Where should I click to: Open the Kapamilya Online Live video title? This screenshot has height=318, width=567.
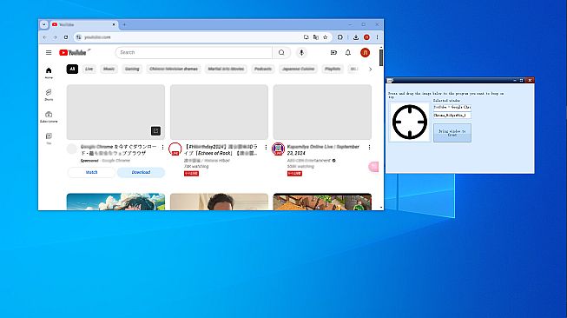(x=323, y=149)
